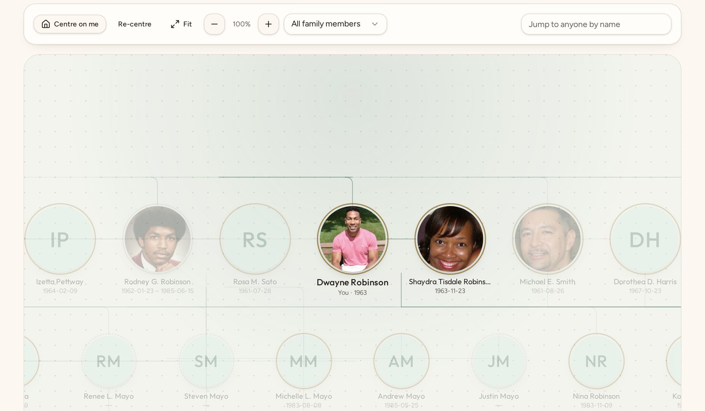This screenshot has width=705, height=411.
Task: Click the name Steven Mayo
Action: (206, 396)
